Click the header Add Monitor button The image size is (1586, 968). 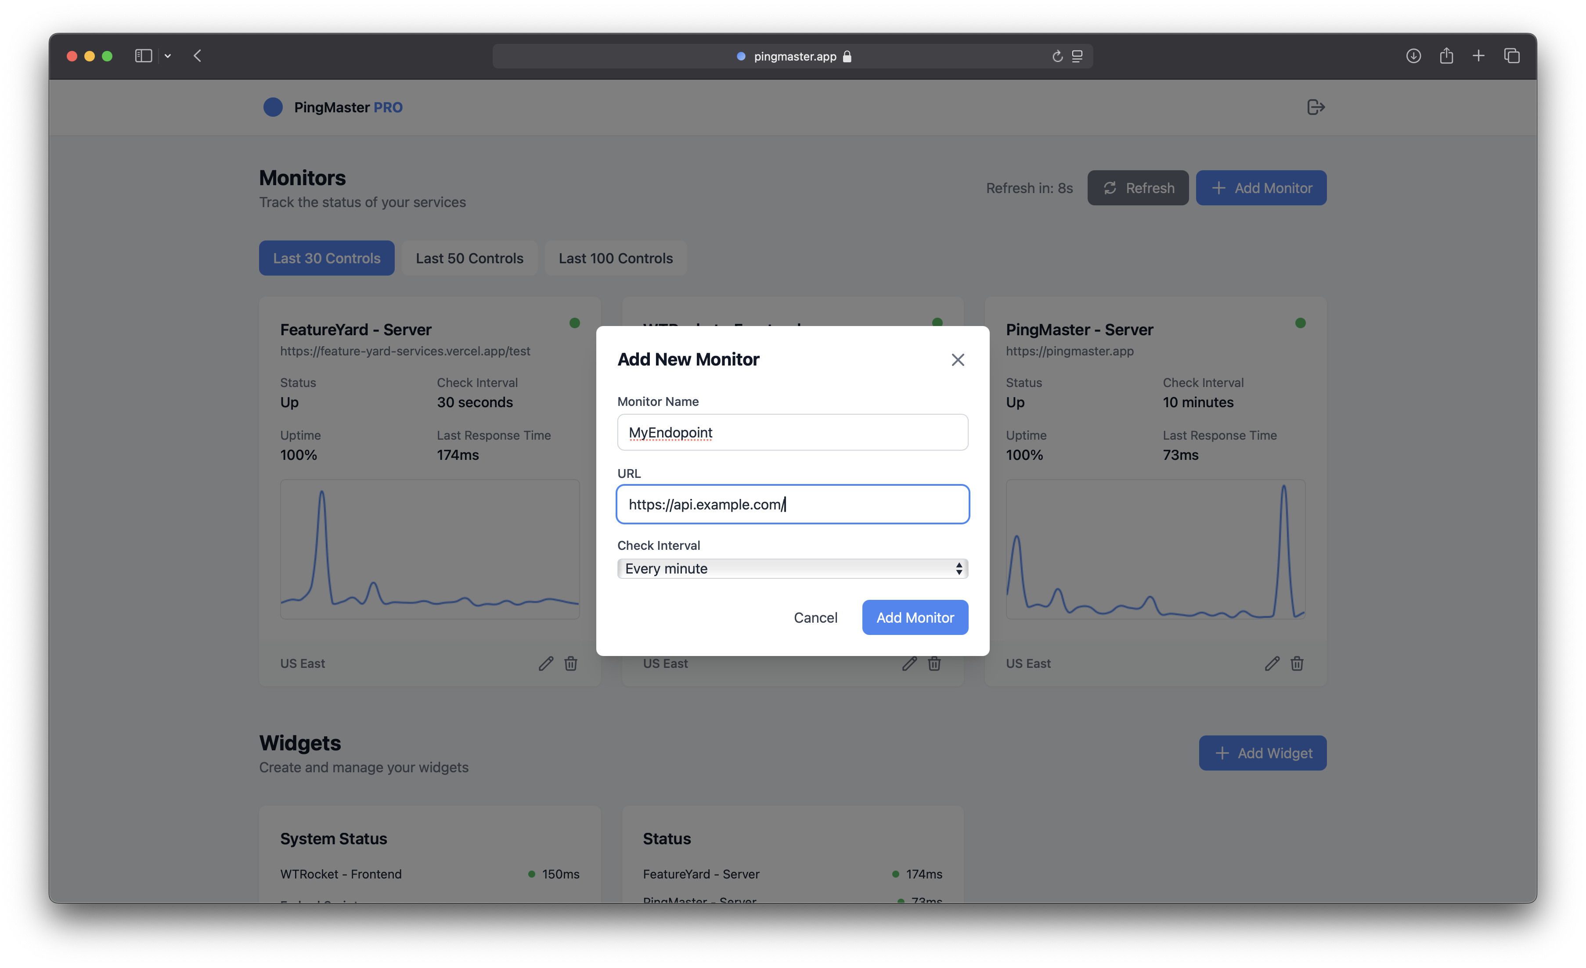click(1261, 188)
